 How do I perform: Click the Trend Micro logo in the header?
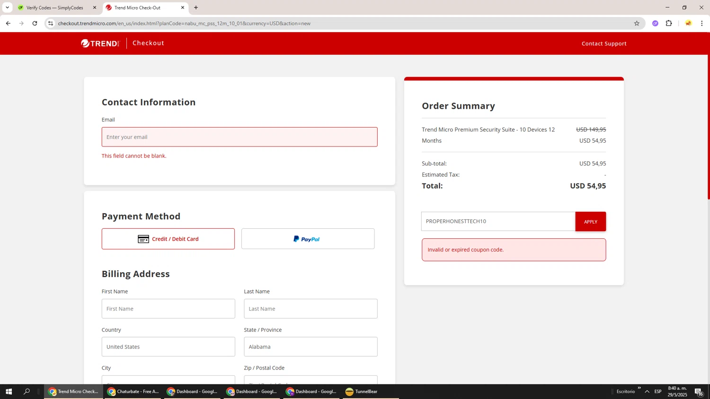[100, 43]
